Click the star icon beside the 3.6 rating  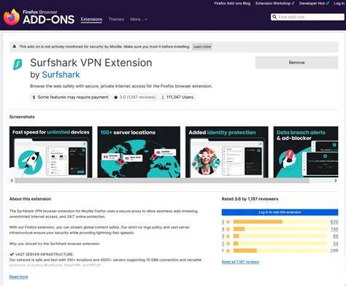pos(116,97)
